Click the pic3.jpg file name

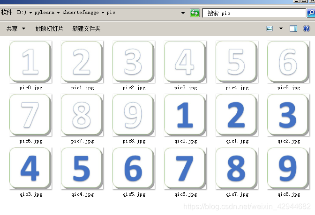(x=186, y=88)
